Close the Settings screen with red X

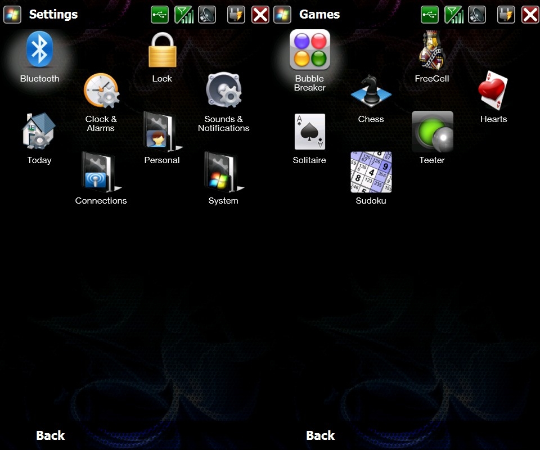point(260,15)
